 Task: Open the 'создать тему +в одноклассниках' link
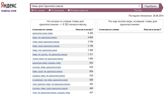(49, 76)
